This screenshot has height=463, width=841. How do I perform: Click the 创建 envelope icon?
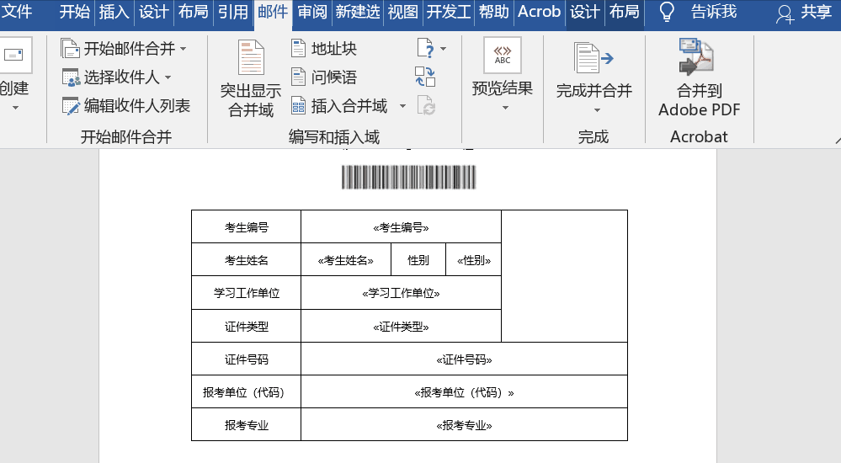click(14, 55)
